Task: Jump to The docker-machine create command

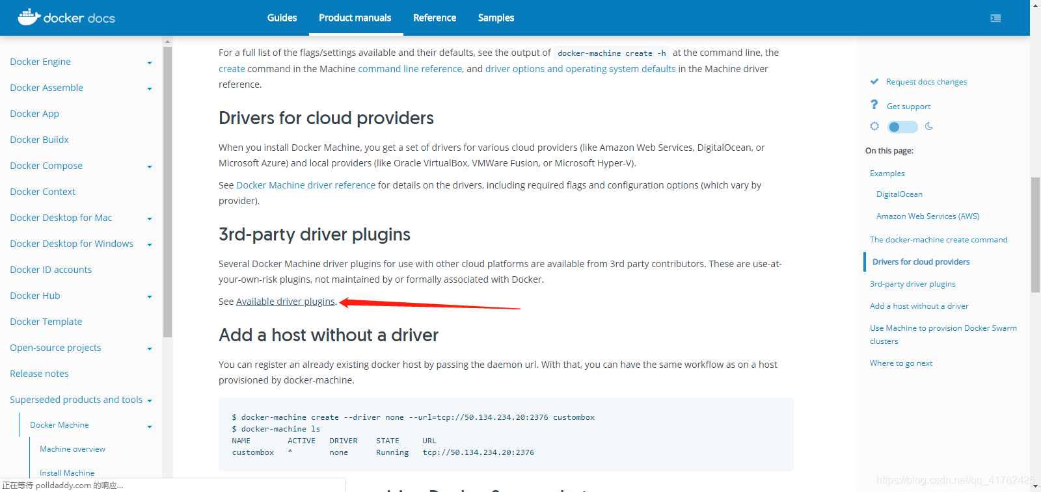Action: pyautogui.click(x=938, y=240)
